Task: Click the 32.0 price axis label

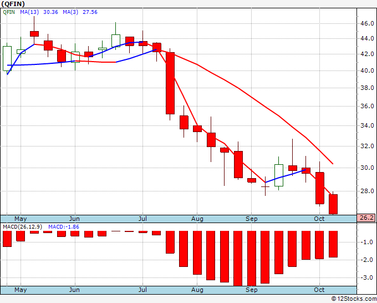Action: tap(367, 146)
